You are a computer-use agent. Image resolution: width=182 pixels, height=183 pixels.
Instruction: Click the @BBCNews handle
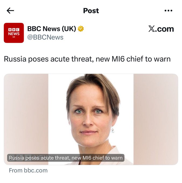coord(45,37)
